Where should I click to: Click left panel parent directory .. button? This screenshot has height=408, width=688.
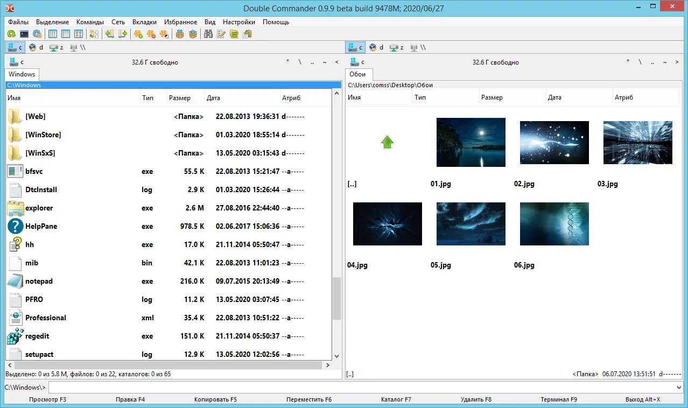[x=312, y=62]
